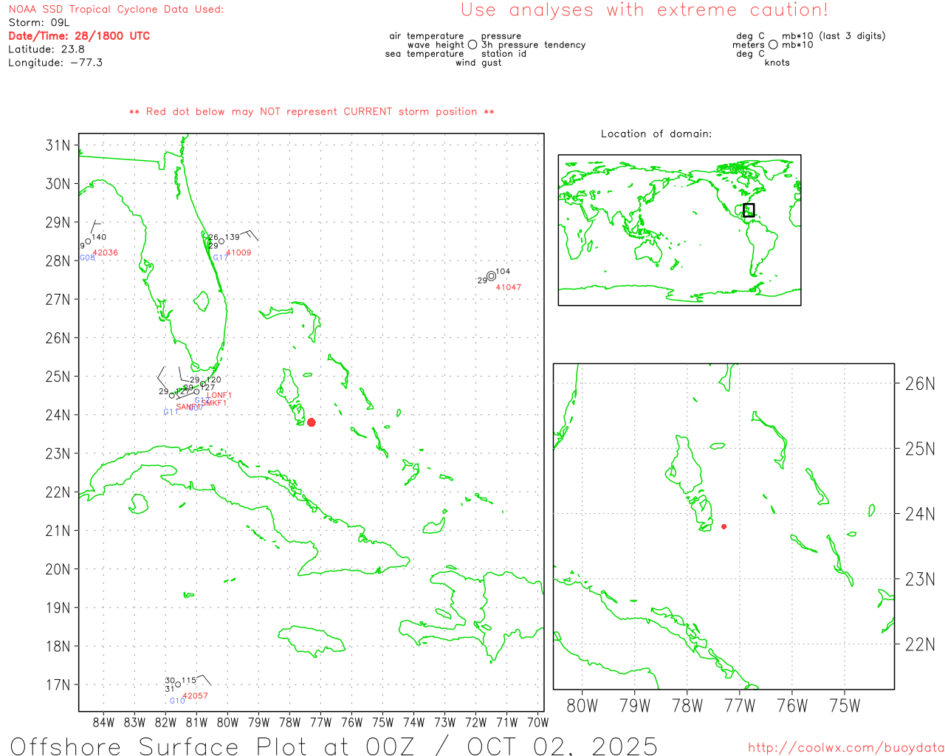Click the 'Storm: 09L' text
This screenshot has width=945, height=756.
coord(39,23)
